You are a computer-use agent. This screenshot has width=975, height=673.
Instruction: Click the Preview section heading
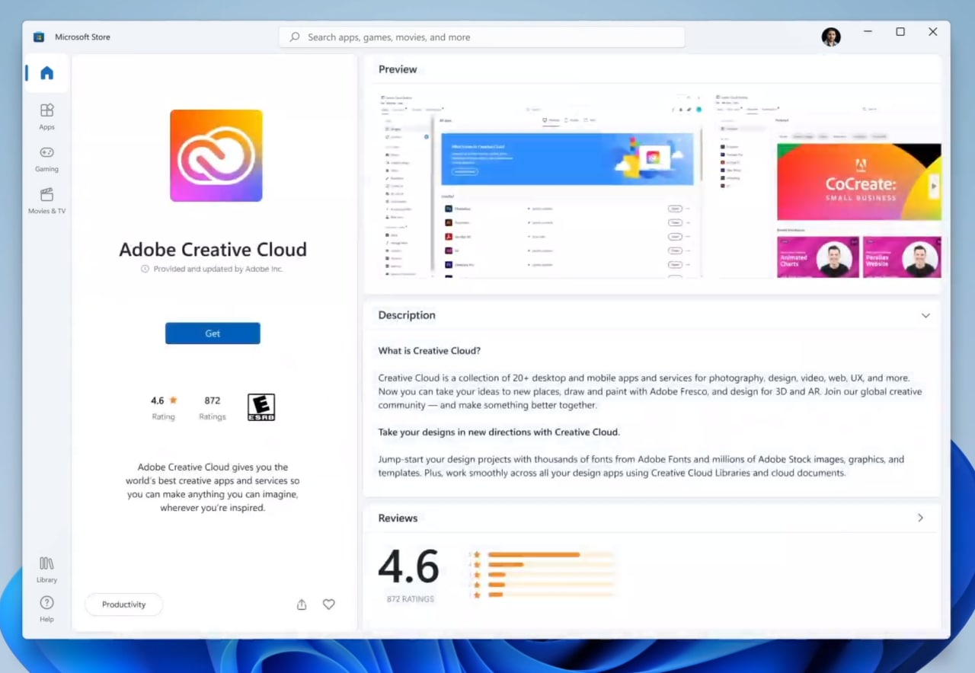pos(398,69)
